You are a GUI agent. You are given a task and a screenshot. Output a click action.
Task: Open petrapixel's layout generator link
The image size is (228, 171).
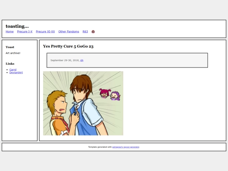click(x=126, y=147)
